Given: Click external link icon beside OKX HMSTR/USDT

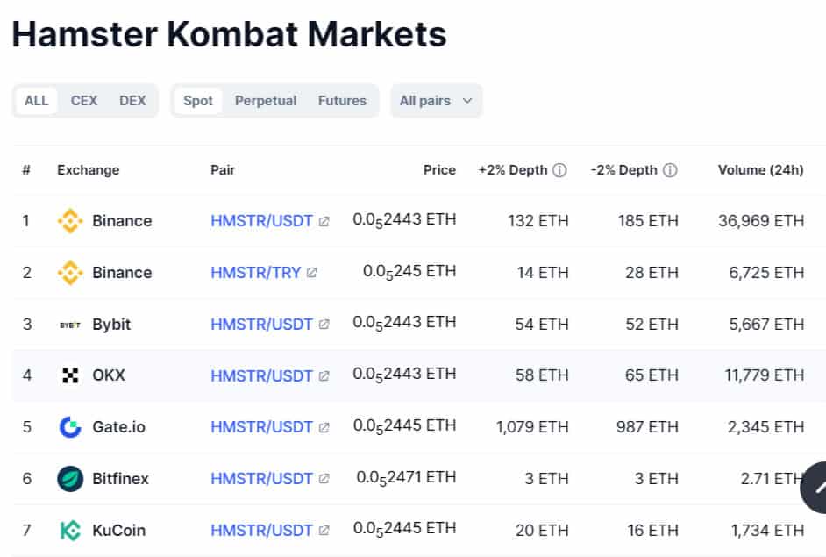Looking at the screenshot, I should (324, 376).
